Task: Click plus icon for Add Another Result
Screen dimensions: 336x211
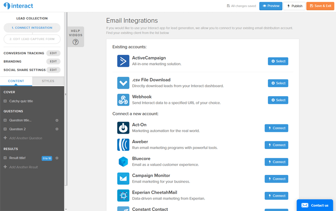Action: tap(5, 167)
